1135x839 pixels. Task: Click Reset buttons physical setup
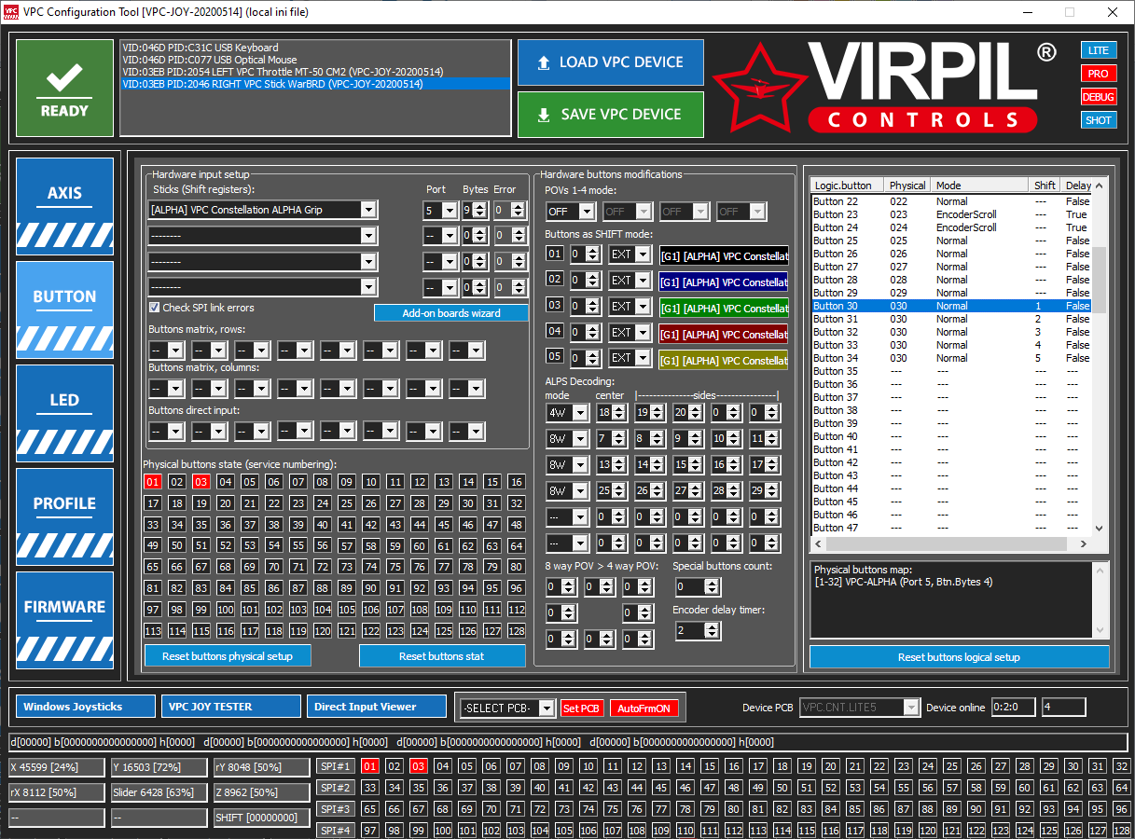coord(228,656)
